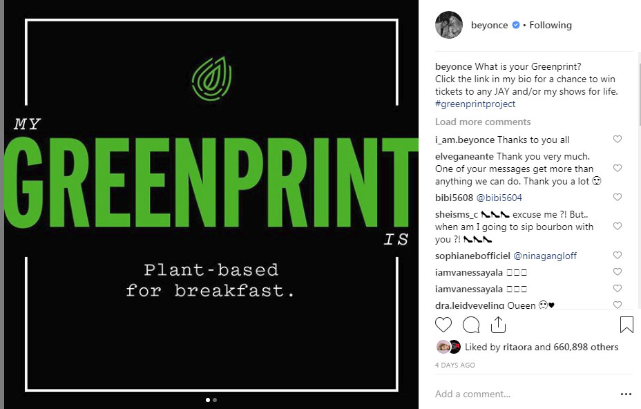The width and height of the screenshot is (641, 409).
Task: Save post with the bookmark icon
Action: [x=626, y=325]
